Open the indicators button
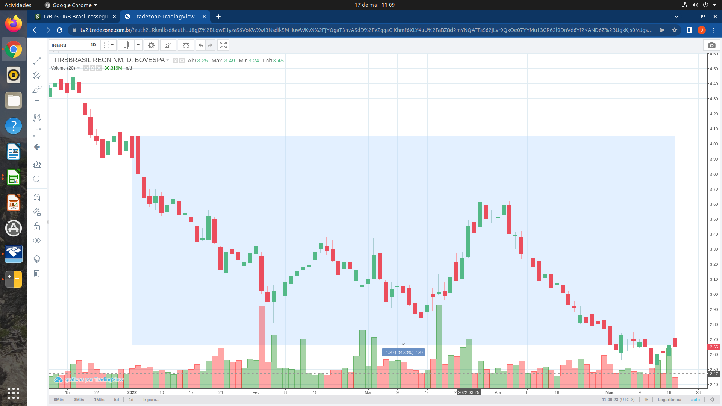Viewport: 722px width, 406px height. click(168, 45)
